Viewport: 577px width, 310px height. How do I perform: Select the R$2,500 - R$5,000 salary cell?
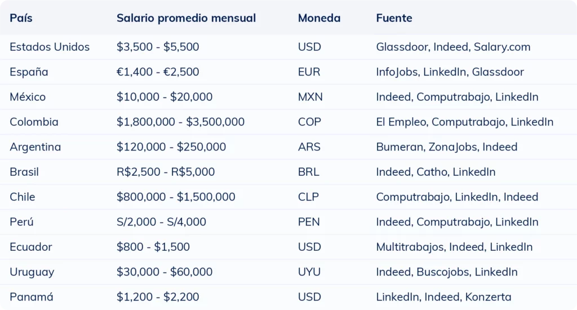(166, 172)
